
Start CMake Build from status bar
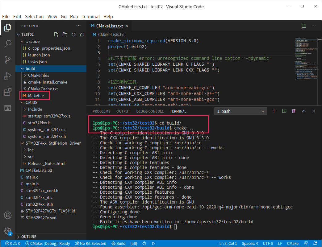click(118, 243)
